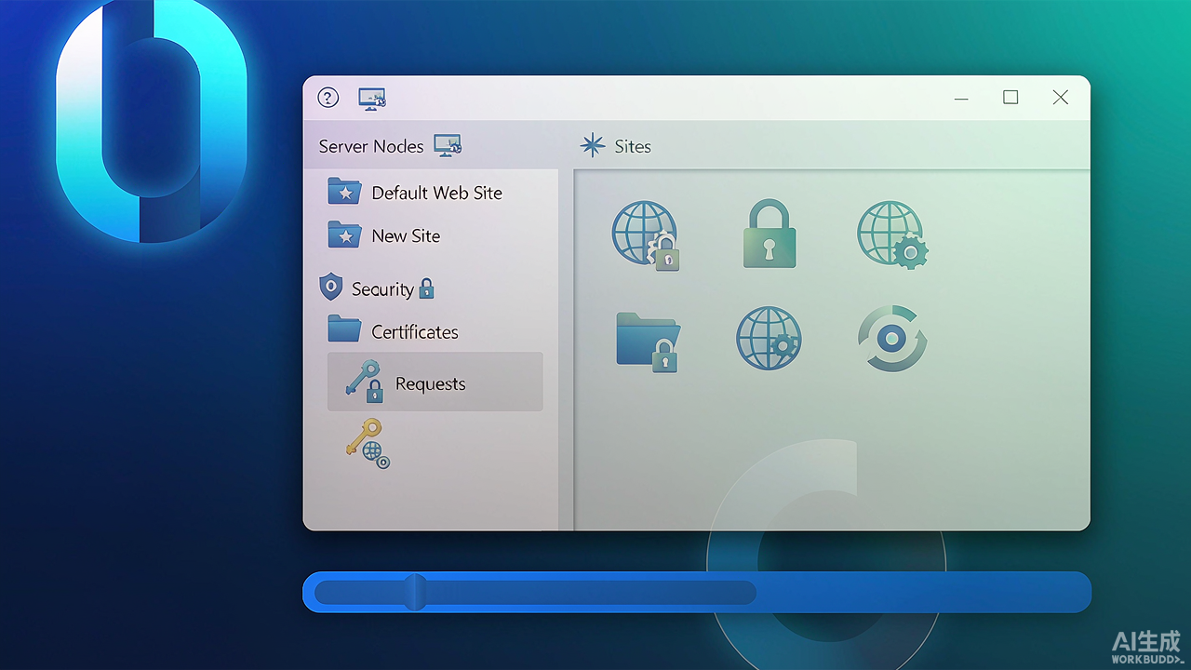1191x670 pixels.
Task: Select Default Web Site in the tree
Action: coord(436,193)
